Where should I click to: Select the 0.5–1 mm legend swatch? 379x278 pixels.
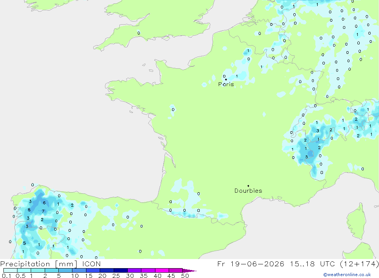pyautogui.click(x=24, y=270)
